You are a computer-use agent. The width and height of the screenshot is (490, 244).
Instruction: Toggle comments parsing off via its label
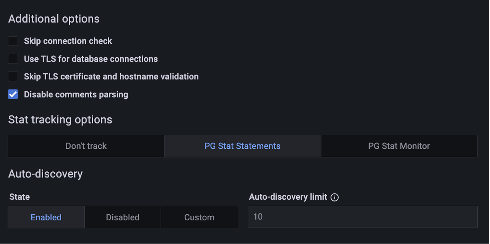76,94
